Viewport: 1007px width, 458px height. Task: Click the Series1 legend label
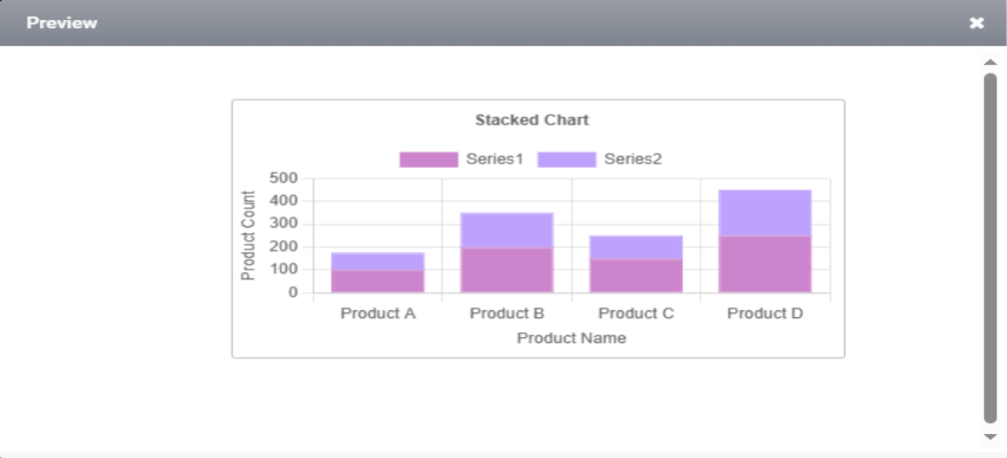(495, 160)
